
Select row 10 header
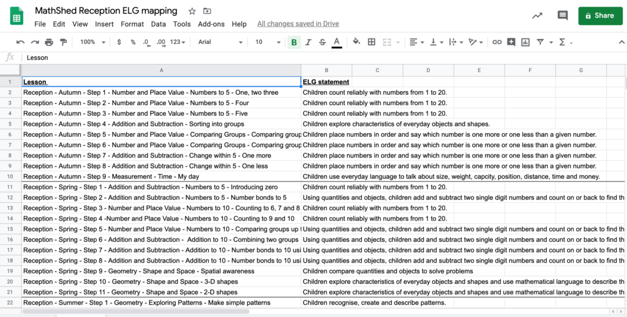(x=10, y=177)
